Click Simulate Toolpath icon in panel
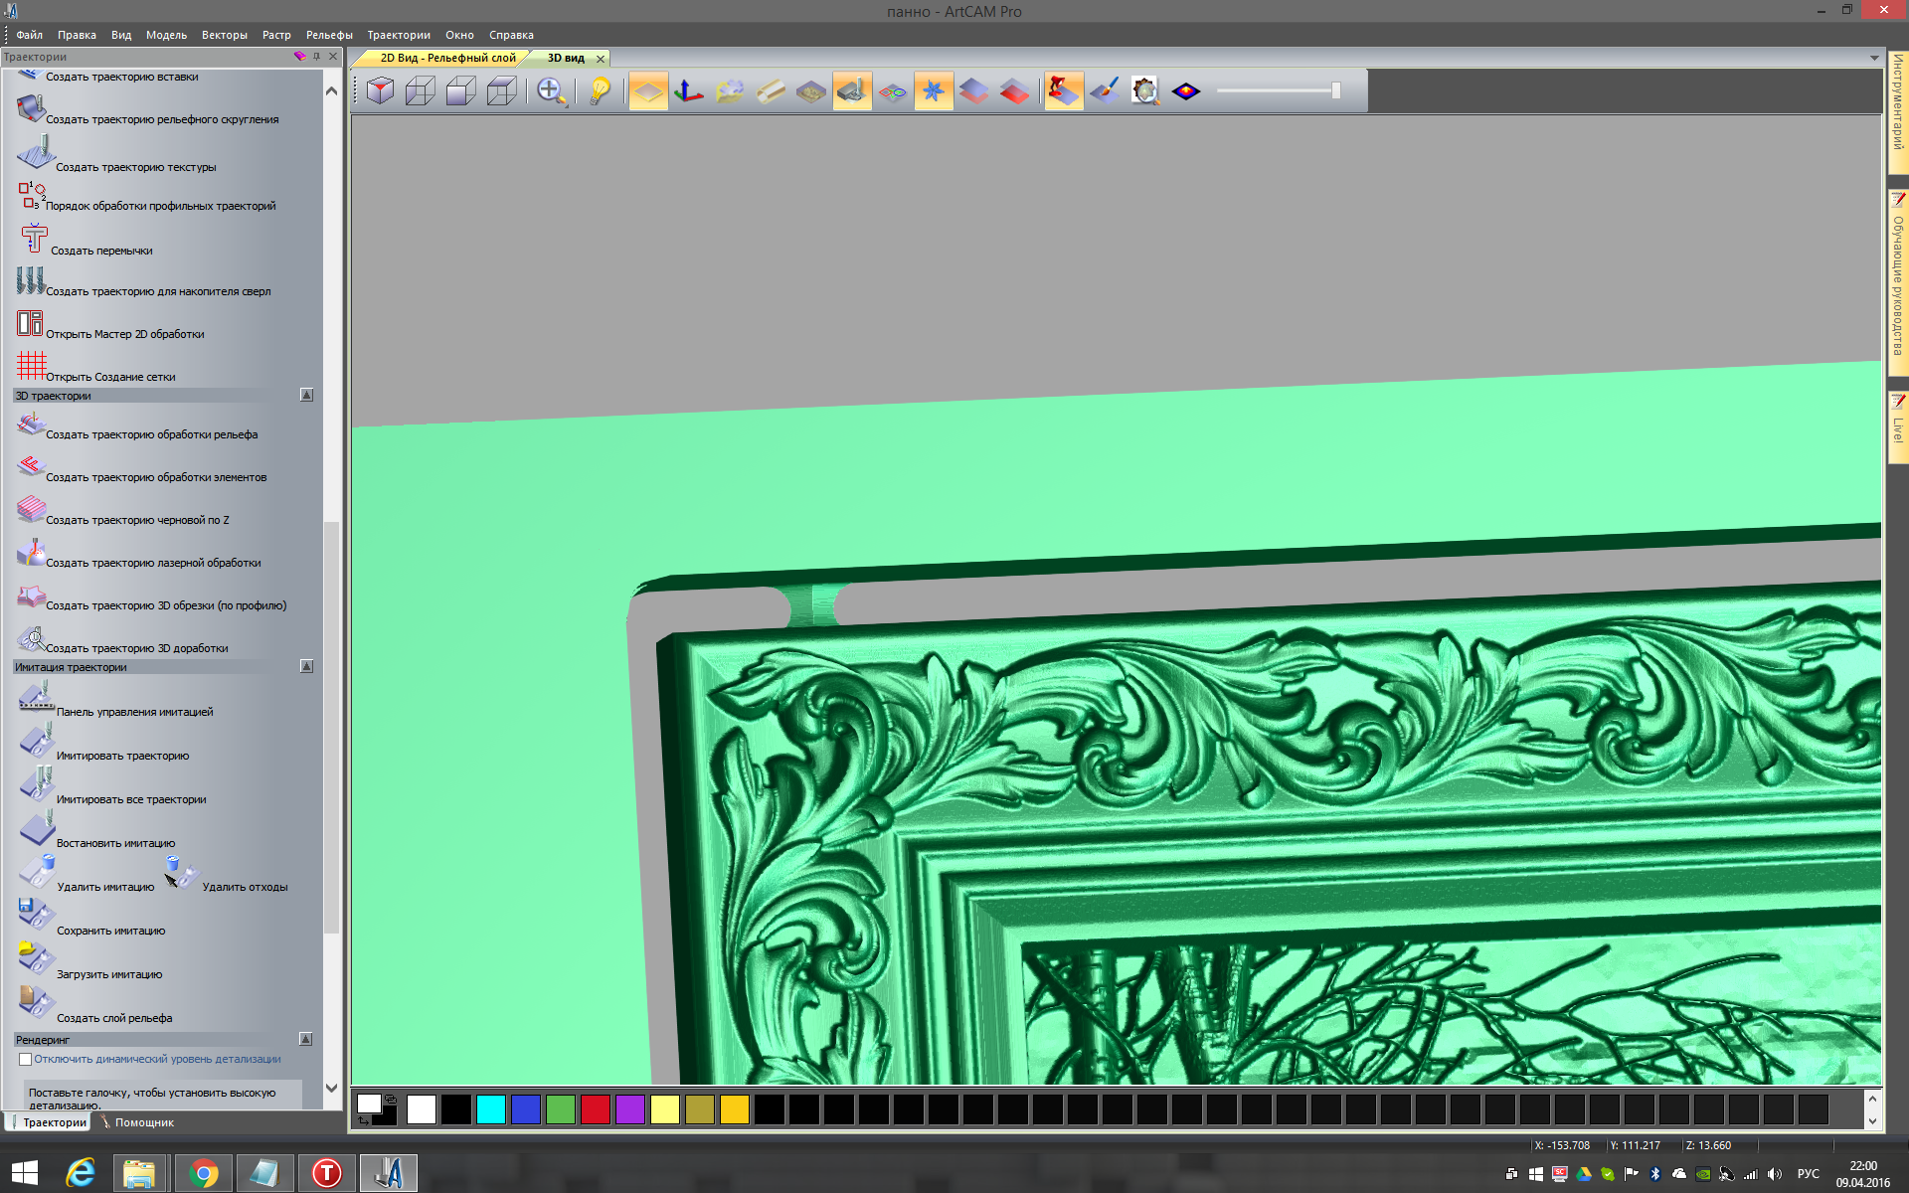Viewport: 1909px width, 1193px height. point(37,742)
